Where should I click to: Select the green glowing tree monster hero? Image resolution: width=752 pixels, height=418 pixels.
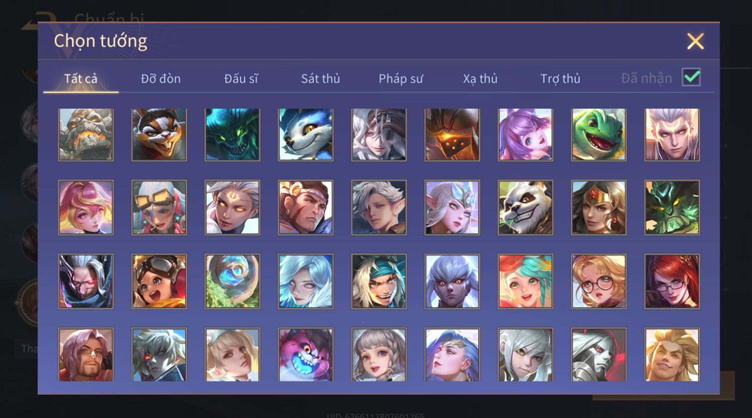pos(672,208)
